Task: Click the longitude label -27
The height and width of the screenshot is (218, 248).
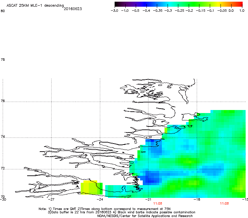Action: point(51,200)
